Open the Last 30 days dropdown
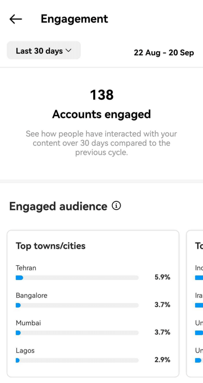The width and height of the screenshot is (203, 383). pos(44,50)
